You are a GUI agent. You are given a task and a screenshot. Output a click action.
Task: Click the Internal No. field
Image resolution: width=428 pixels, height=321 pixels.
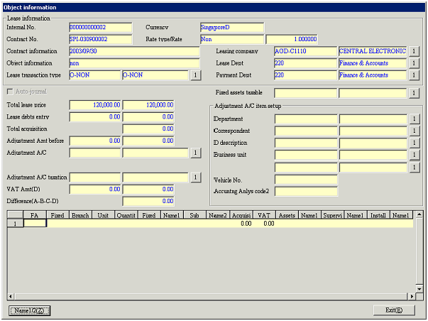tap(101, 27)
